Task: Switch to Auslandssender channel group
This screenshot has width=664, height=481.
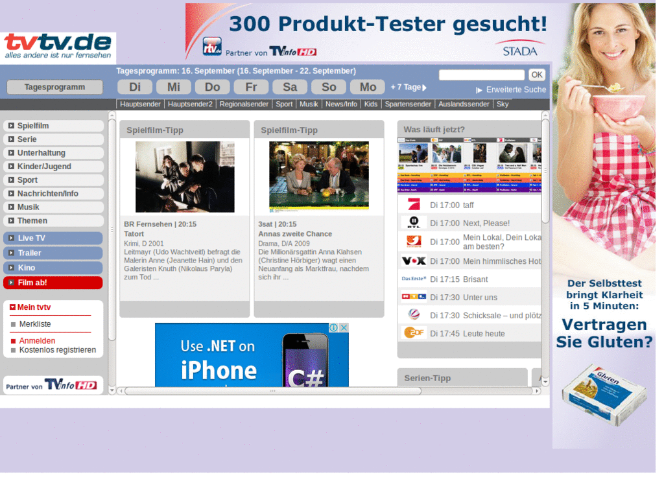Action: tap(464, 104)
